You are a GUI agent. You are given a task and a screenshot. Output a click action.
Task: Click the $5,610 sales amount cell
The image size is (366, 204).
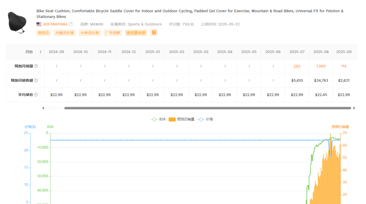pyautogui.click(x=297, y=81)
